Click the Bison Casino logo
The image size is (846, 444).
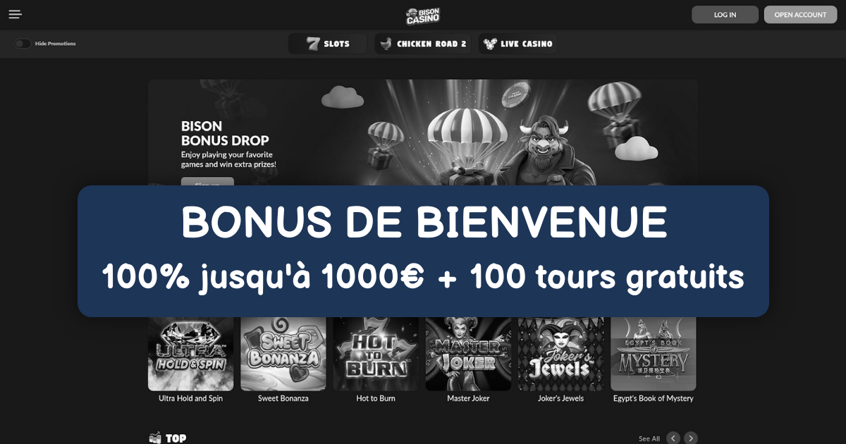pos(423,16)
